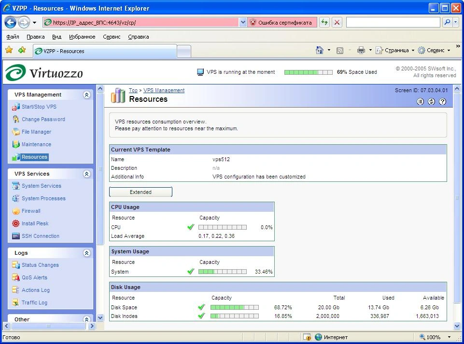Open the Страница dropdown menu

395,50
